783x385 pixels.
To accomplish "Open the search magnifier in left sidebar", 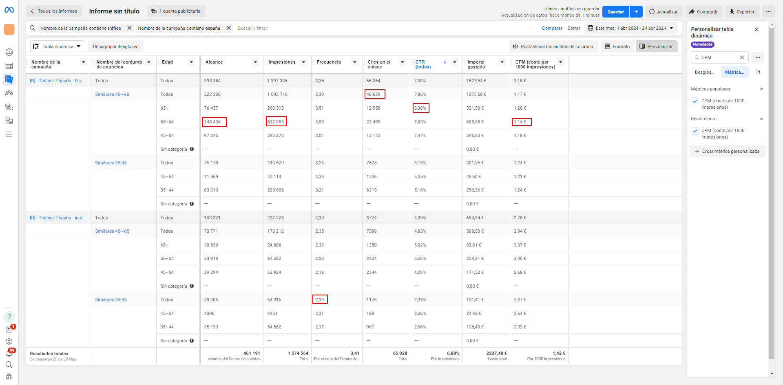I will tap(9, 365).
